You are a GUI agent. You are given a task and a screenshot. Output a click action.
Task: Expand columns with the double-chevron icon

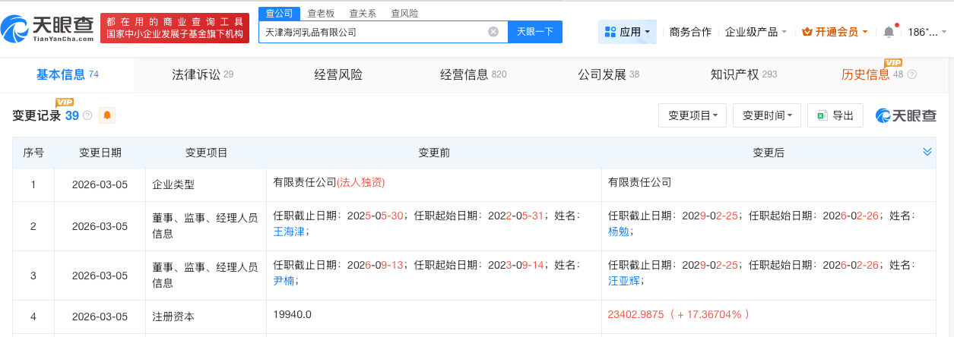point(927,152)
